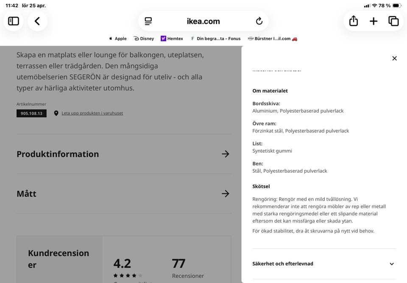Open the Apple bookmark

[118, 39]
